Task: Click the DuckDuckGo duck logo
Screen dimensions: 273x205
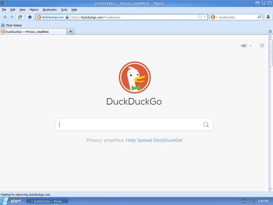Action: 135,77
